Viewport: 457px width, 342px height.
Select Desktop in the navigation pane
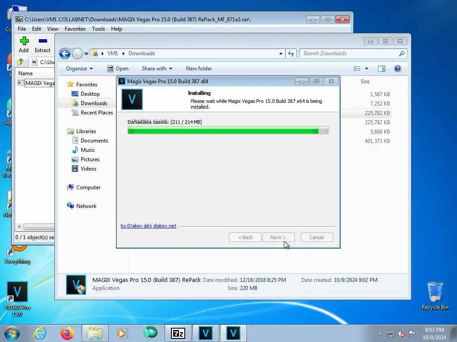coord(90,94)
